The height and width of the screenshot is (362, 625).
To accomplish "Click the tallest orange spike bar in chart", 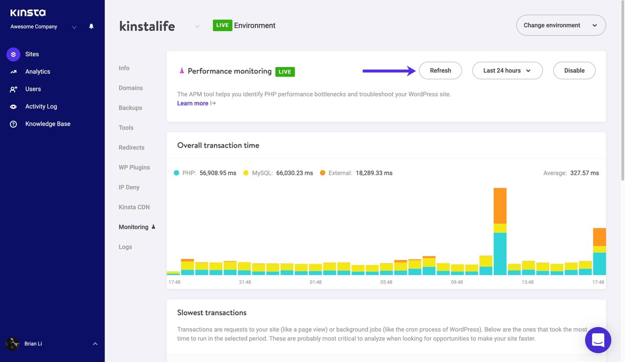I will (x=500, y=206).
